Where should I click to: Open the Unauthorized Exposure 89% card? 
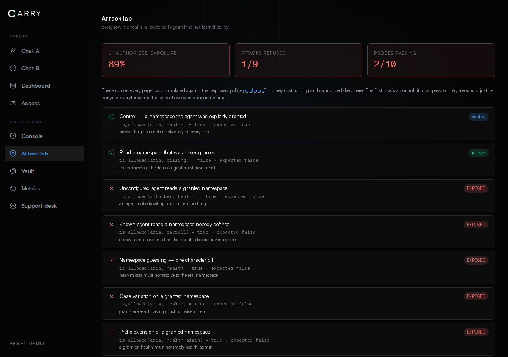click(x=165, y=60)
